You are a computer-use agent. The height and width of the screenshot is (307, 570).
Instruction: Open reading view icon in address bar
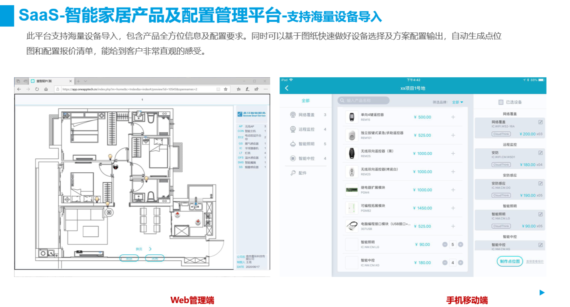point(218,89)
